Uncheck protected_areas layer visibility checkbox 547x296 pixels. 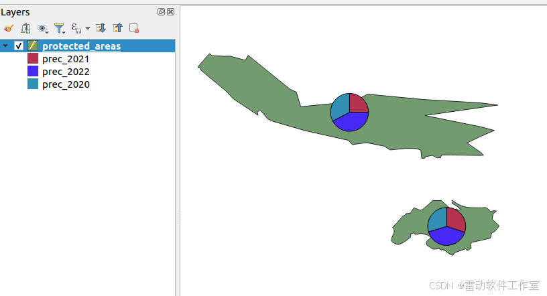(19, 46)
